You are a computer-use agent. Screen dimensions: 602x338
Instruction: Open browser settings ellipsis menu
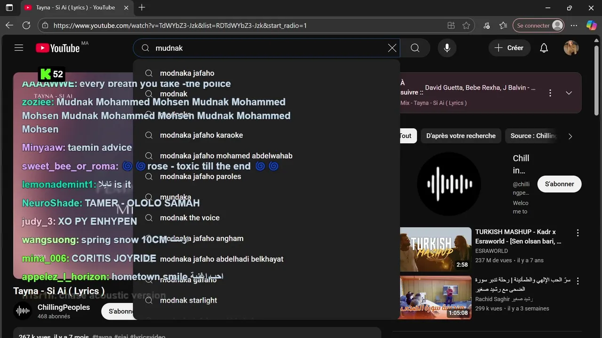[x=574, y=25]
